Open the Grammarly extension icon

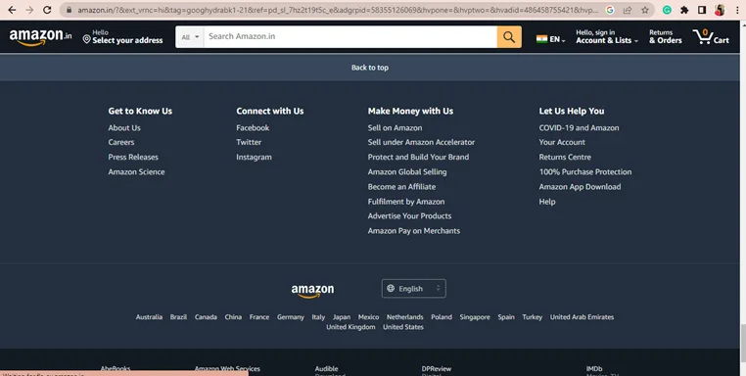tap(667, 10)
